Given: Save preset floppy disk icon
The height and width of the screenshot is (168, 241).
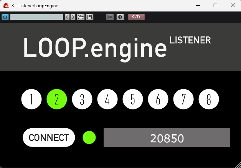Looking at the screenshot, I should click(89, 17).
